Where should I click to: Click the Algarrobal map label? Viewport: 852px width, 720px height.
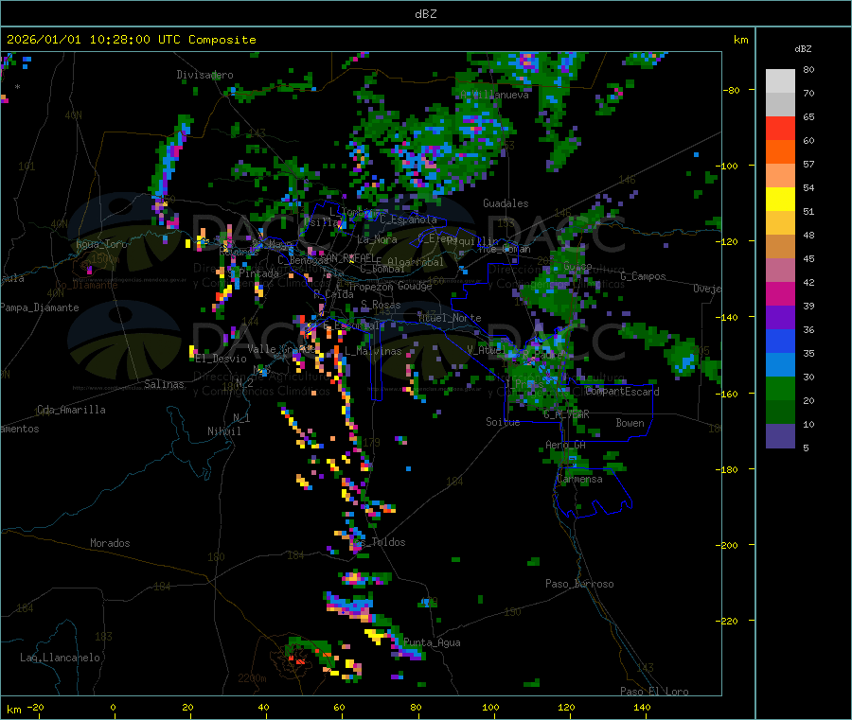416,262
